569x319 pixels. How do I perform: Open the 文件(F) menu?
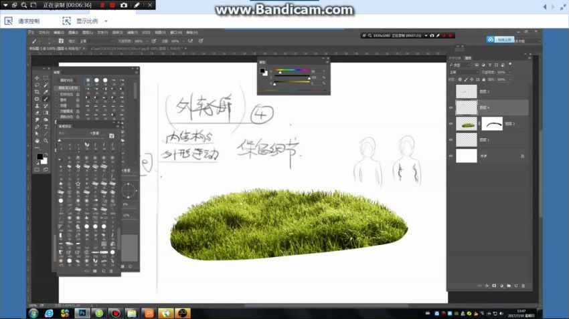coord(44,33)
